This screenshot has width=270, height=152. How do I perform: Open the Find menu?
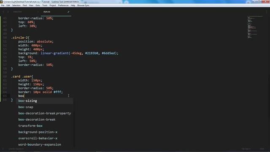pos(24,5)
